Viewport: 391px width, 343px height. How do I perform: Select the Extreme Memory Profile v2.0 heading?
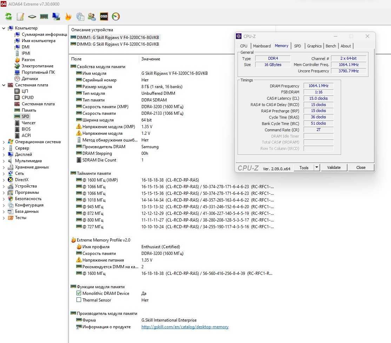pyautogui.click(x=101, y=240)
